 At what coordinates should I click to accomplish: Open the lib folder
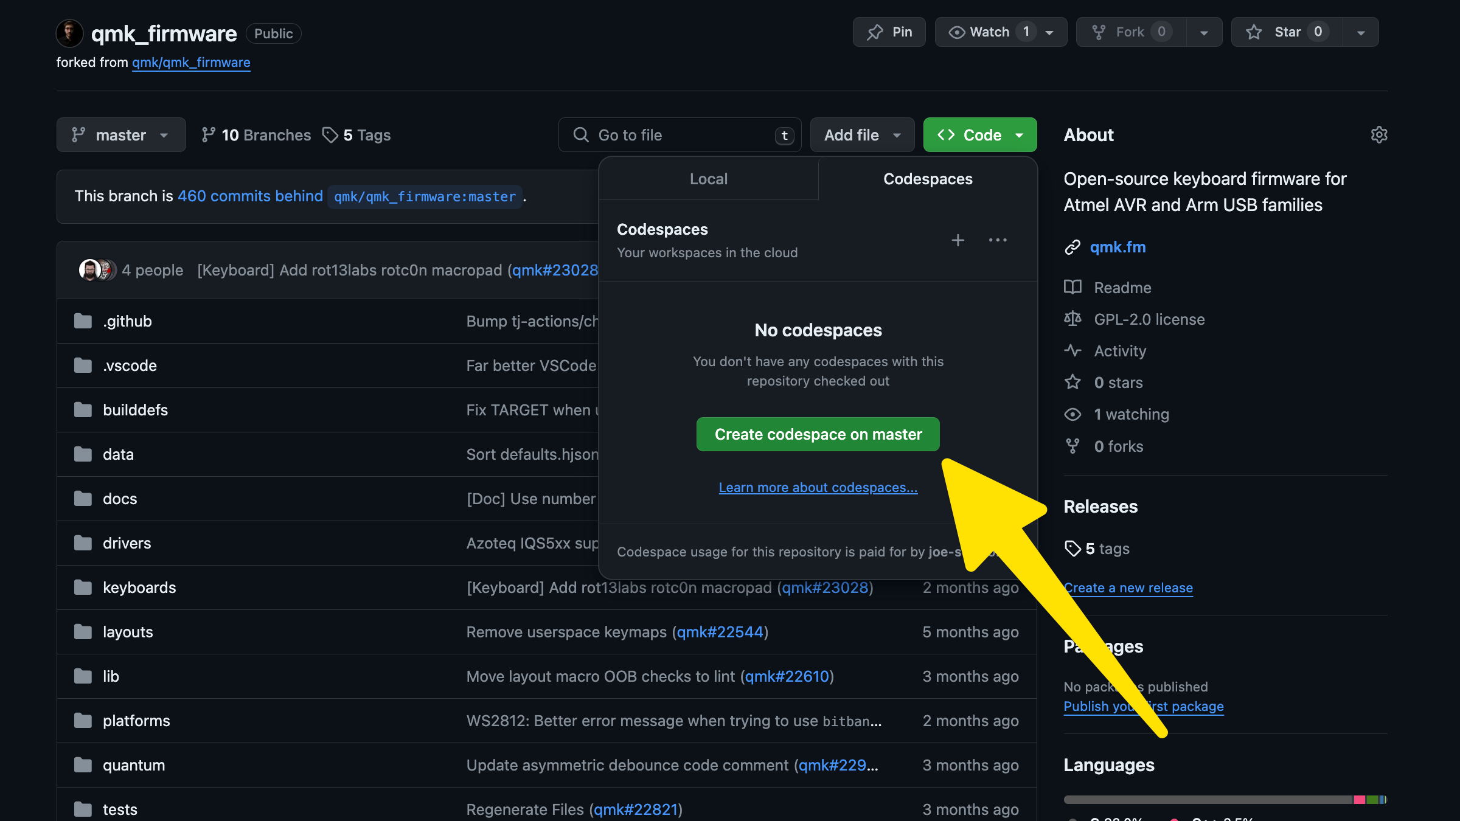coord(111,676)
